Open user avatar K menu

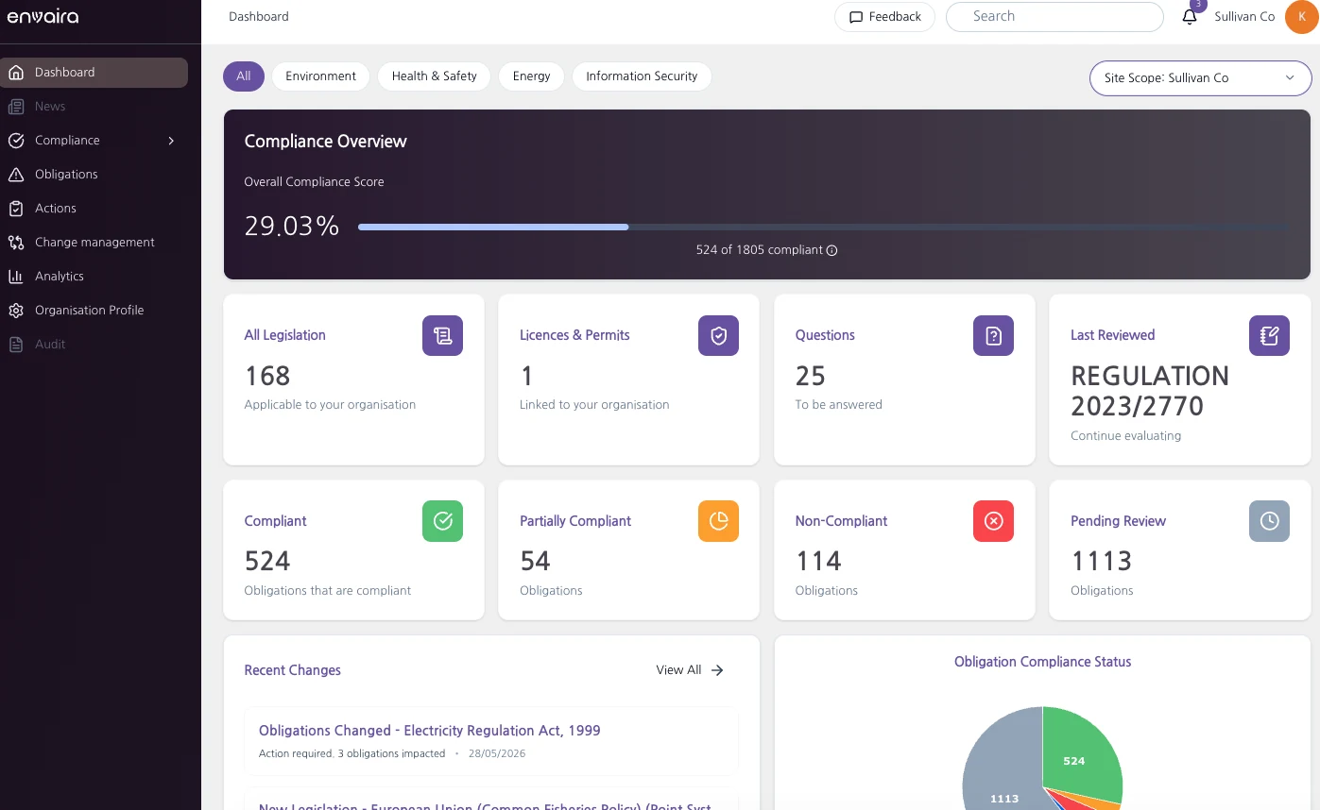[x=1301, y=17]
